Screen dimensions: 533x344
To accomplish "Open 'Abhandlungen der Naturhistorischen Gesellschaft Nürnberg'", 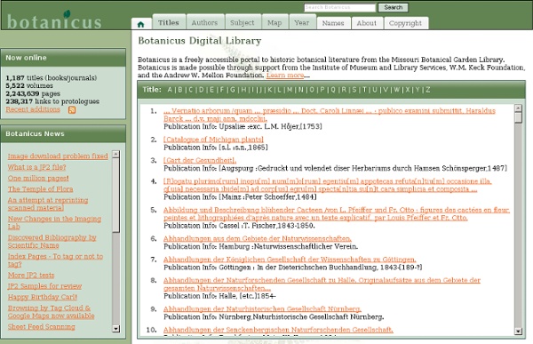I will [262, 309].
